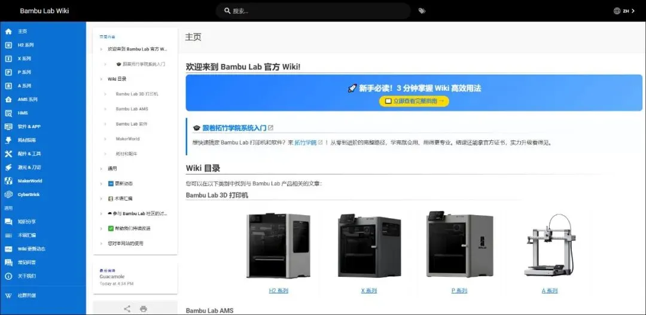Open 社群共创 at the sidebar bottom
Image resolution: width=646 pixels, height=315 pixels.
(43, 296)
